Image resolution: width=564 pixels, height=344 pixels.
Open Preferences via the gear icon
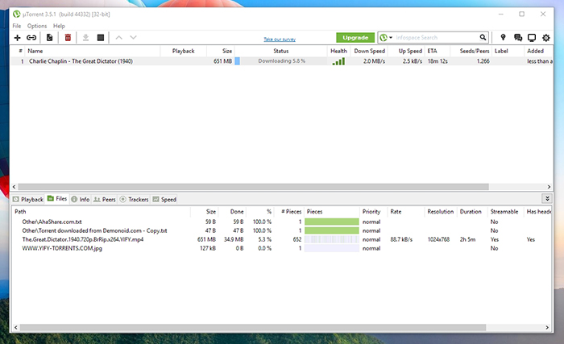click(x=546, y=37)
